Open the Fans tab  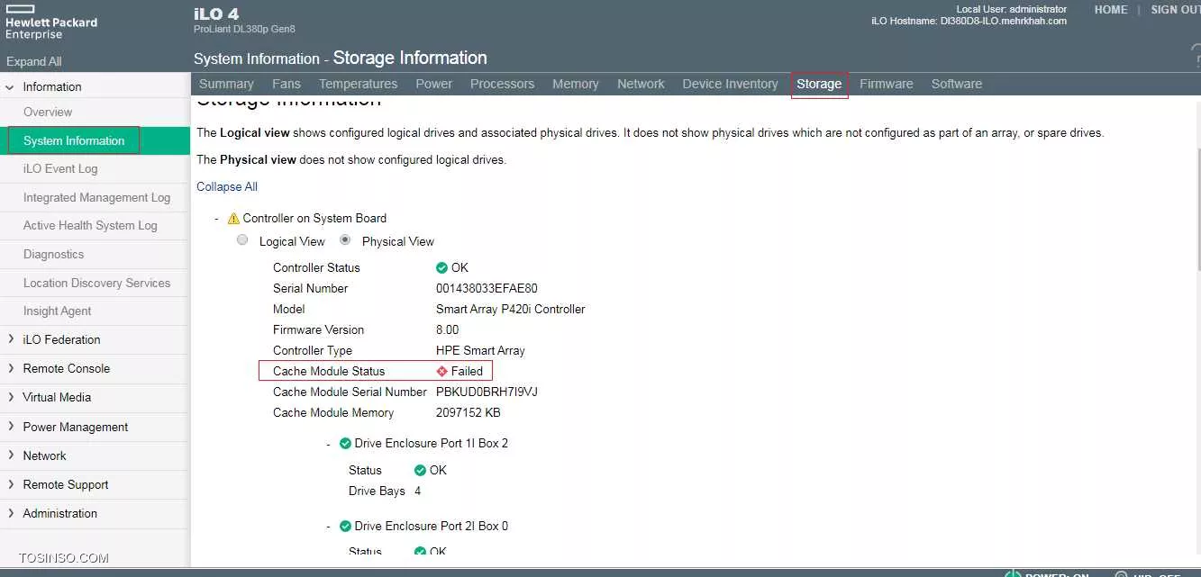[287, 84]
